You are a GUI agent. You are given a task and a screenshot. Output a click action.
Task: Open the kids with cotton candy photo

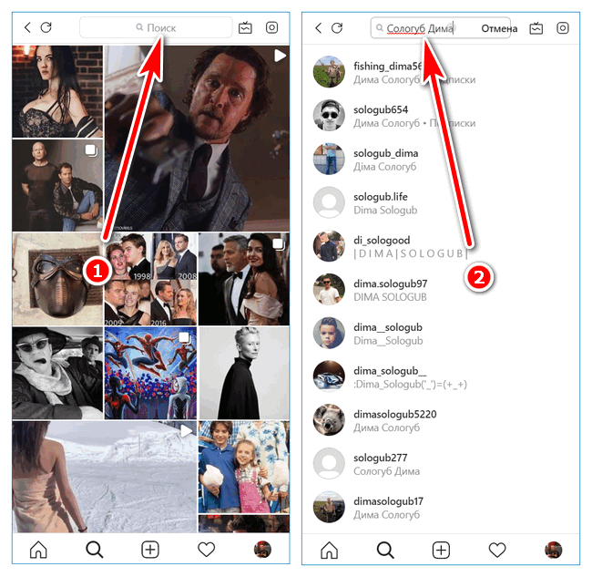click(x=244, y=467)
